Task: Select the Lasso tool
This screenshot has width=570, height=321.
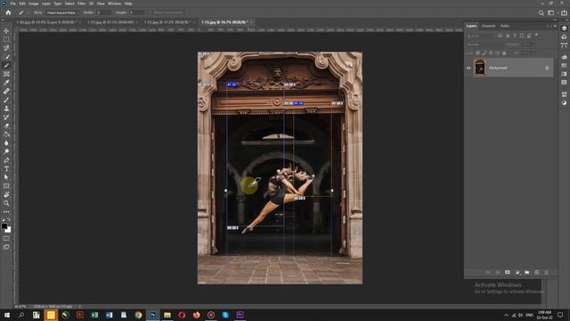Action: tap(6, 47)
